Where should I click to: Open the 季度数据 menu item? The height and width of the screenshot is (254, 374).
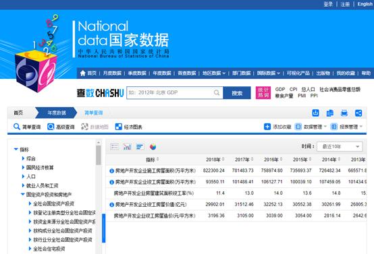(x=137, y=73)
